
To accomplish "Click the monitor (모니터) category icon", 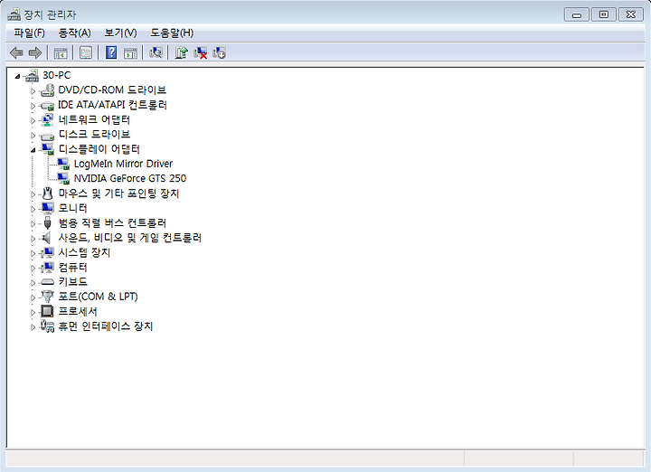I will [x=47, y=208].
